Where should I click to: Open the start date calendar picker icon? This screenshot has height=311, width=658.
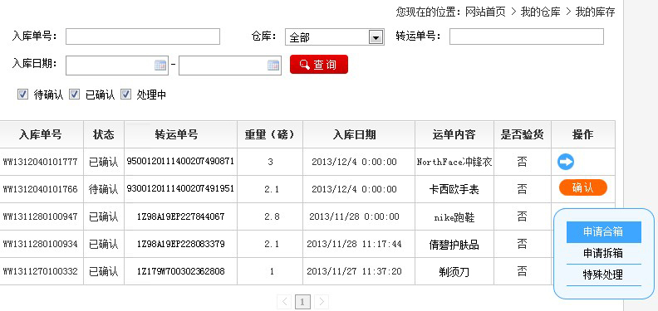click(x=160, y=65)
